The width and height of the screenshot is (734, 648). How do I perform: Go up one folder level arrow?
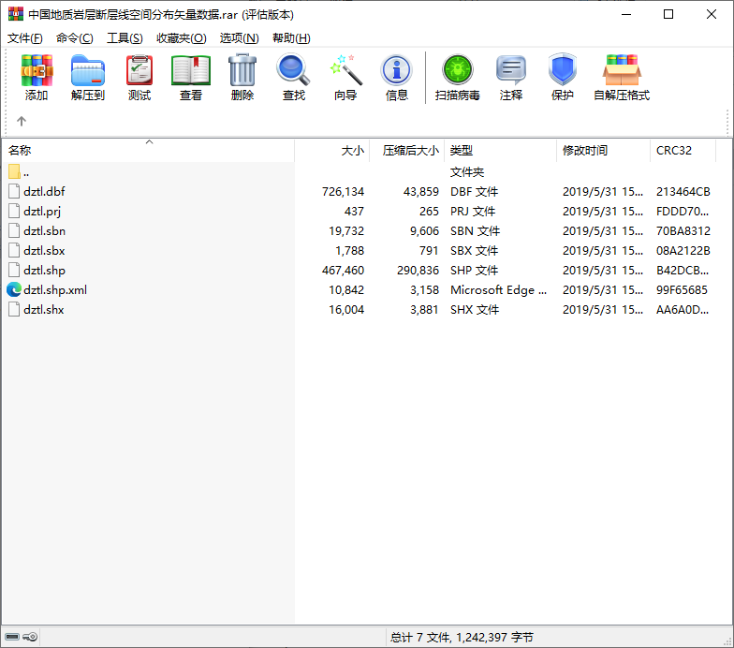point(21,122)
